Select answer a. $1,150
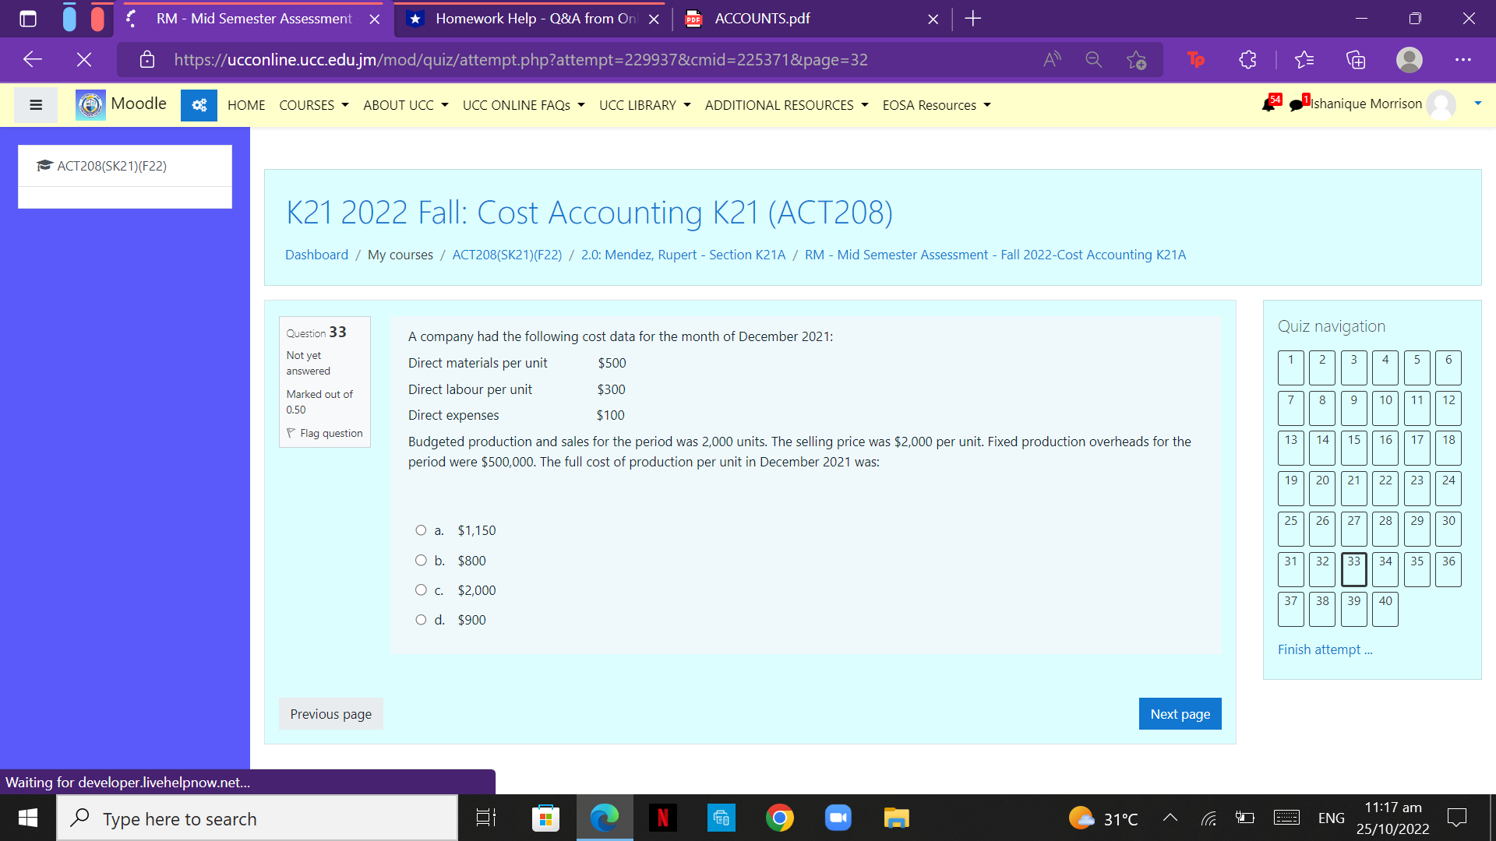This screenshot has width=1496, height=841. coord(421,530)
